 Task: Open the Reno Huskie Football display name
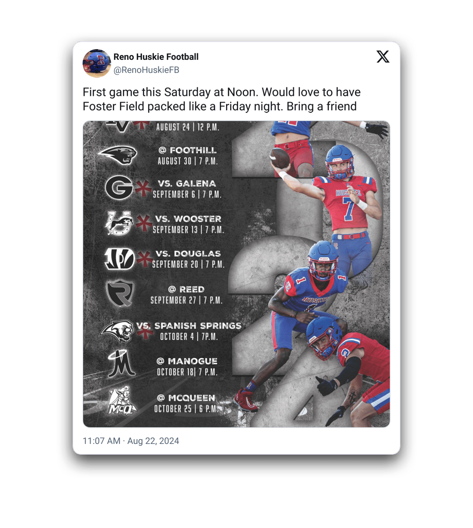pyautogui.click(x=156, y=57)
